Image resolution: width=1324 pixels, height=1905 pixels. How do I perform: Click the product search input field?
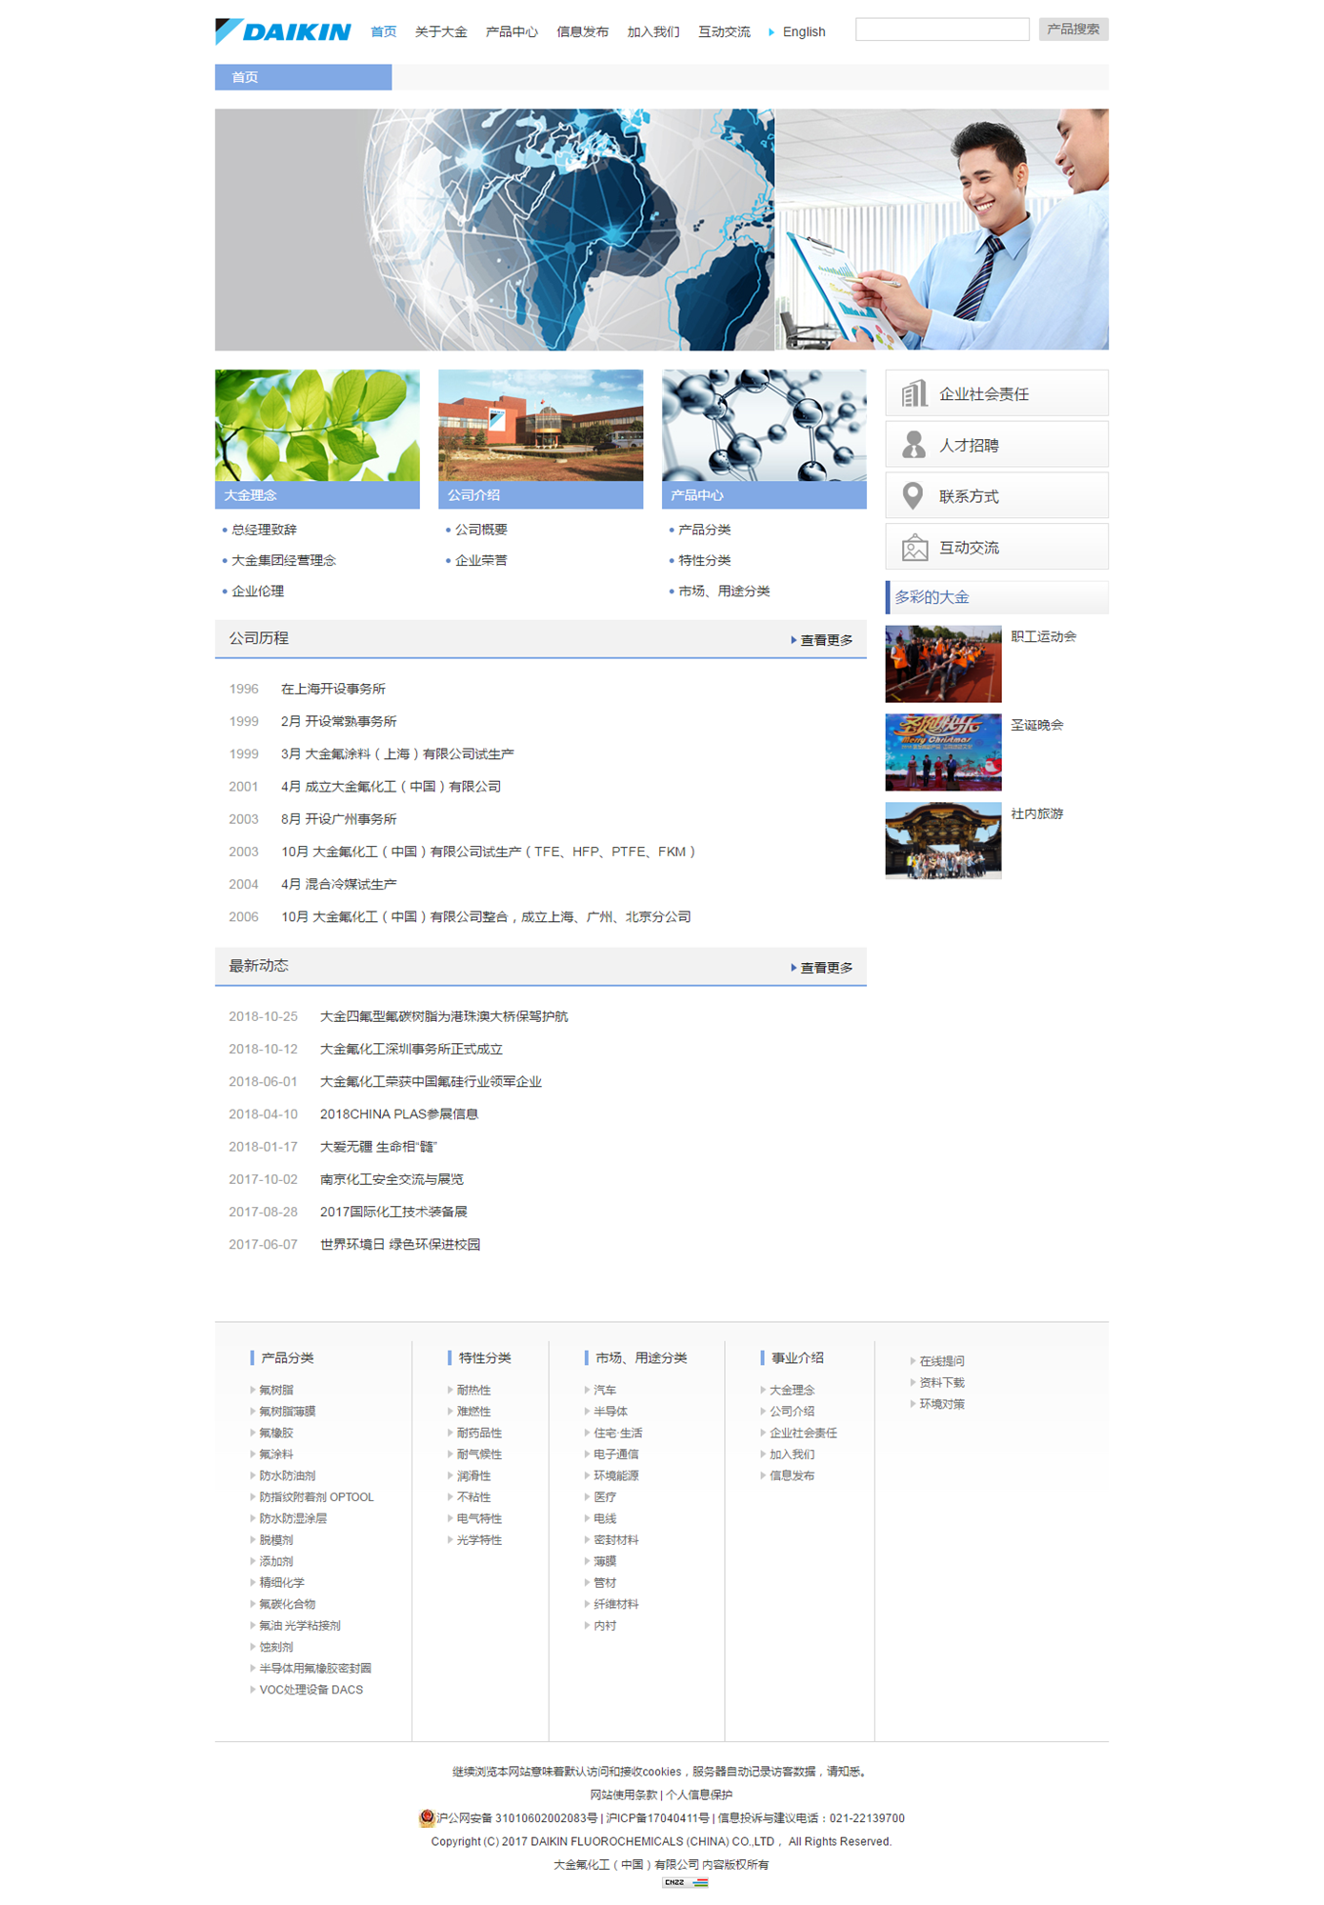pyautogui.click(x=942, y=30)
